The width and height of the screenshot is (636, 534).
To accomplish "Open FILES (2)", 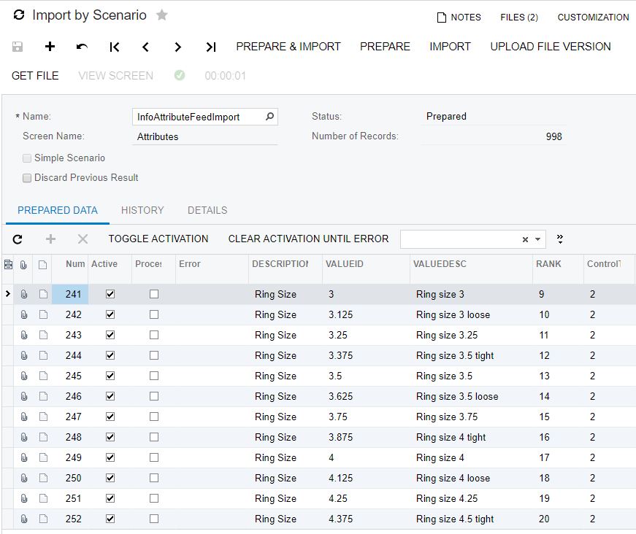I will 519,18.
